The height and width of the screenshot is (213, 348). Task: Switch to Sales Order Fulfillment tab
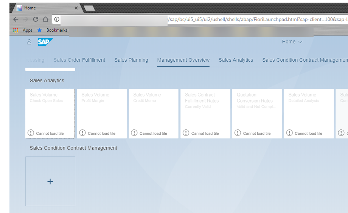click(79, 60)
